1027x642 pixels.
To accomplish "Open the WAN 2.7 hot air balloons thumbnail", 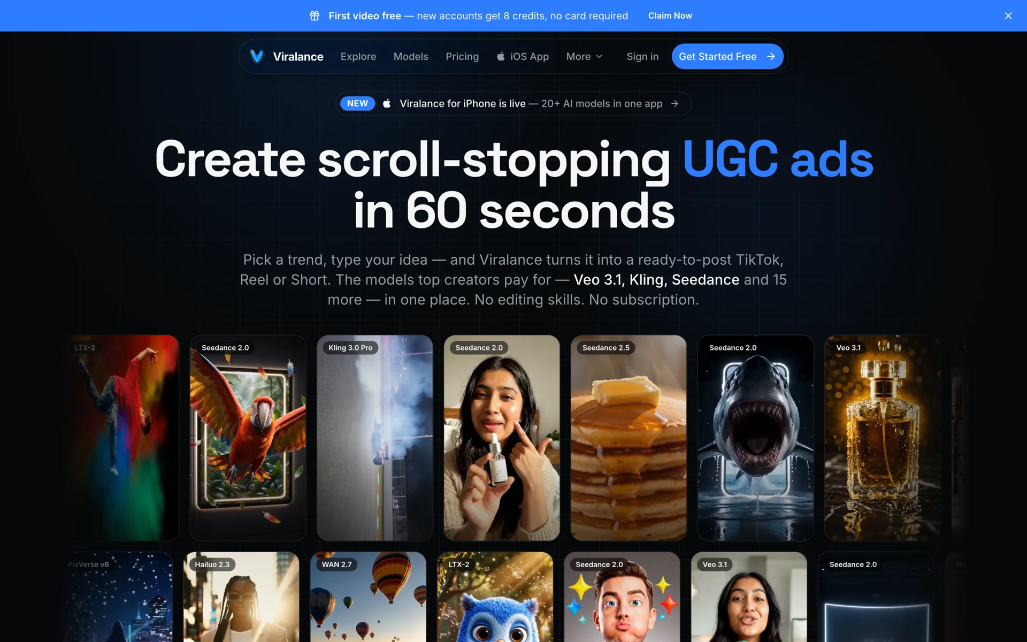I will coord(368,597).
